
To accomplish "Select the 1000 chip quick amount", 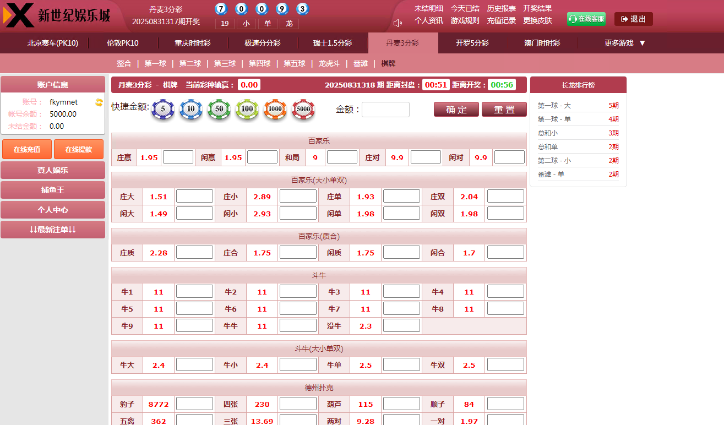I will pos(275,109).
